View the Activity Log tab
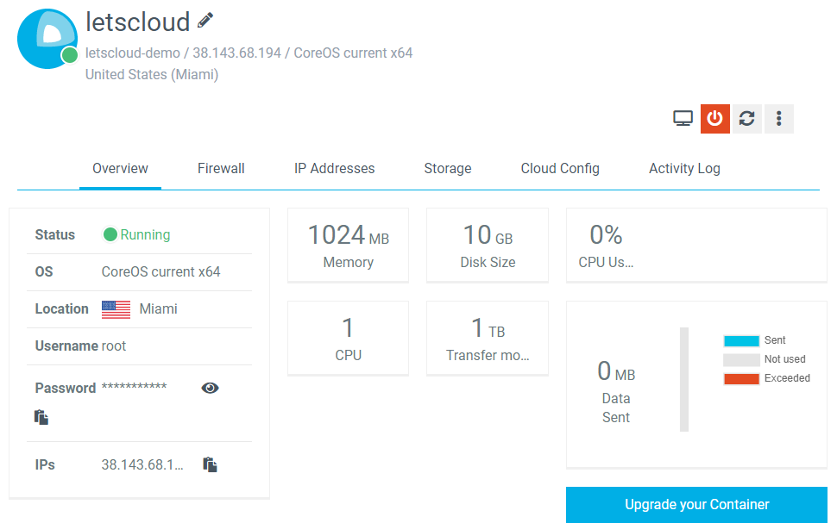 [684, 169]
